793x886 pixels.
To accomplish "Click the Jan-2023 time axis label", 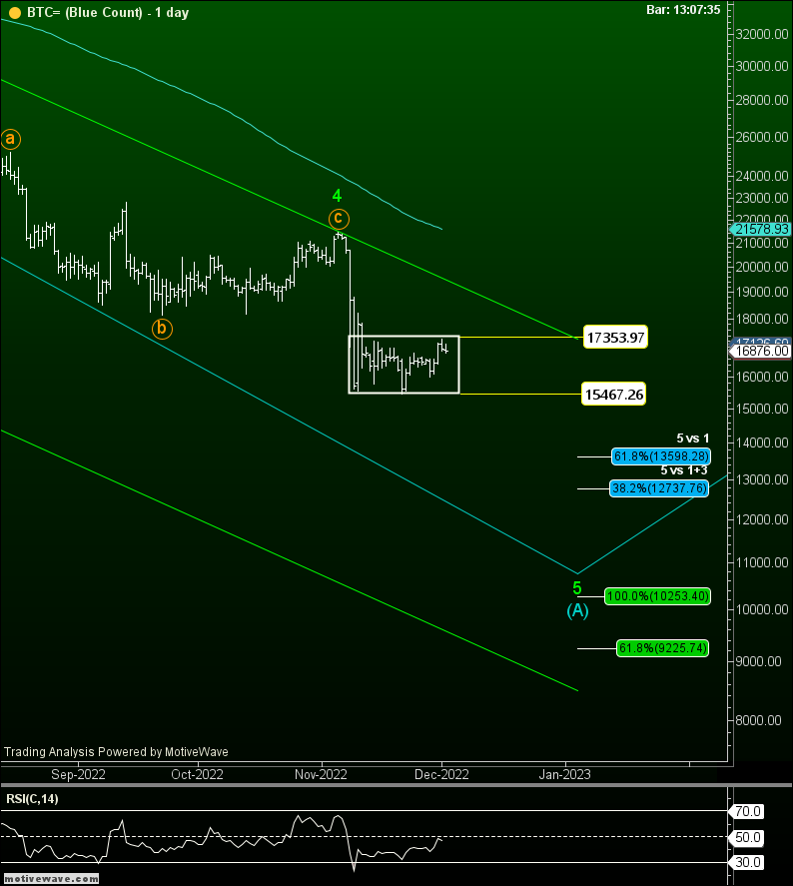I will (x=565, y=775).
